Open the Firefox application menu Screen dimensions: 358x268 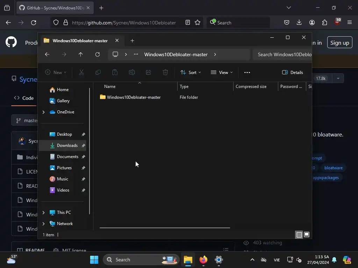coord(350,22)
